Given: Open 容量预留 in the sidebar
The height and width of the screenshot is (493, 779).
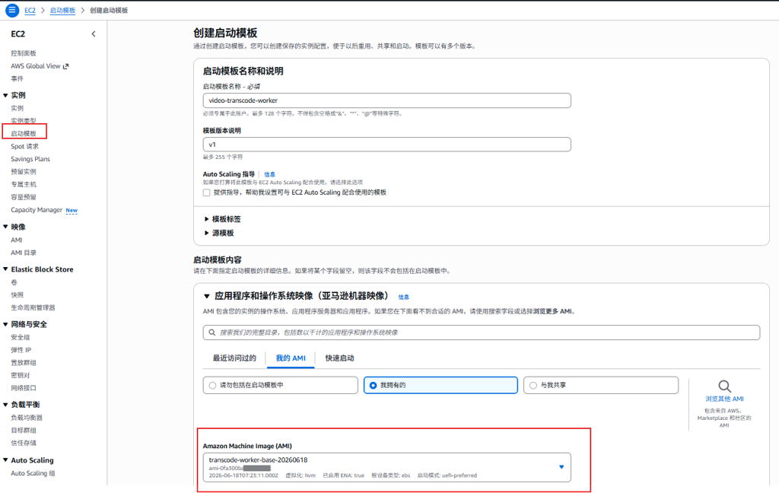Looking at the screenshot, I should click(24, 197).
